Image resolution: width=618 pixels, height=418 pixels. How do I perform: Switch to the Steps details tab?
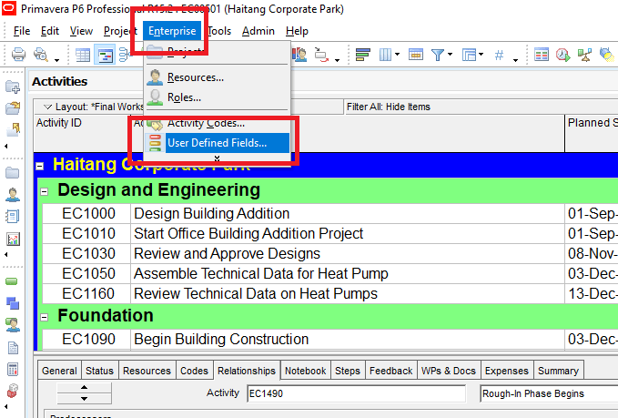tap(348, 371)
